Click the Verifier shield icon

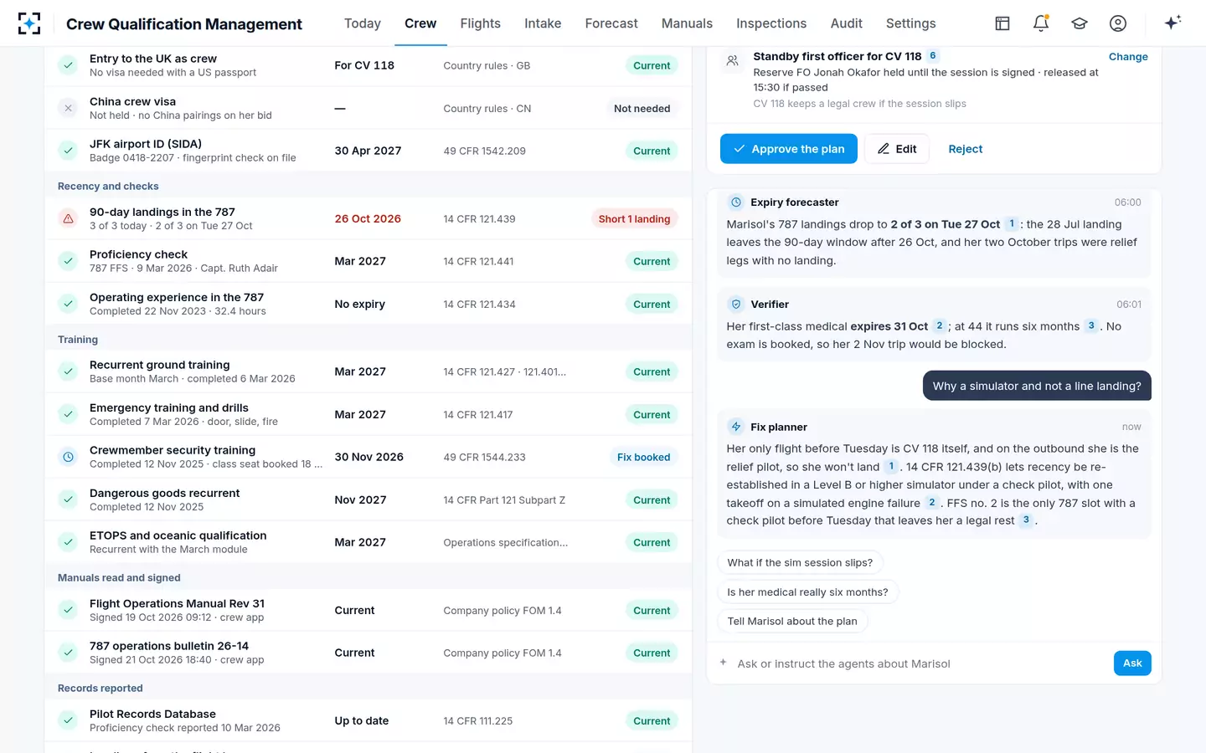736,305
